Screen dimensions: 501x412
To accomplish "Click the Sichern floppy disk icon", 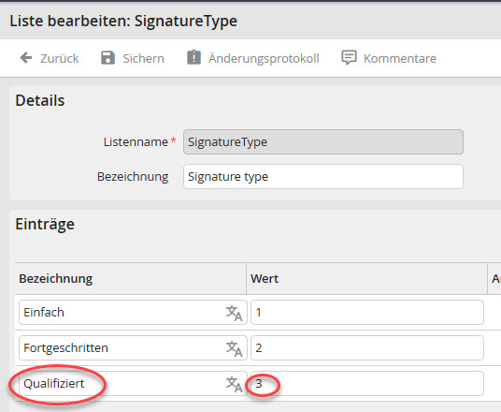I will click(107, 58).
